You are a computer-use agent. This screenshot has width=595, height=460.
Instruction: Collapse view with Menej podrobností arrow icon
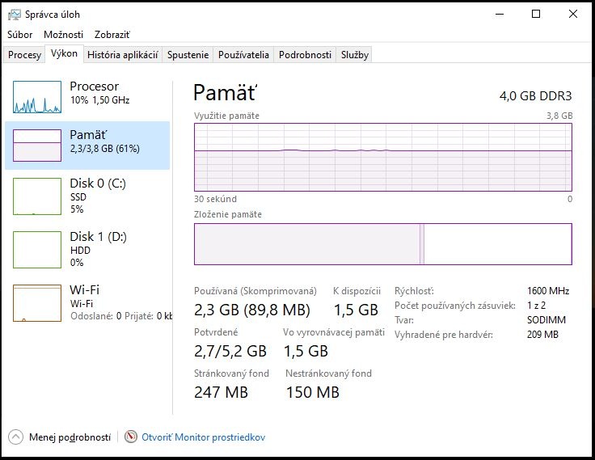tap(15, 437)
